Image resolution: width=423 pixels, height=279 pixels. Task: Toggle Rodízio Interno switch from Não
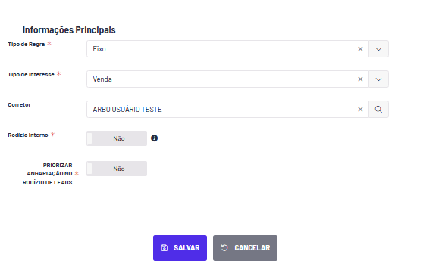coord(117,138)
